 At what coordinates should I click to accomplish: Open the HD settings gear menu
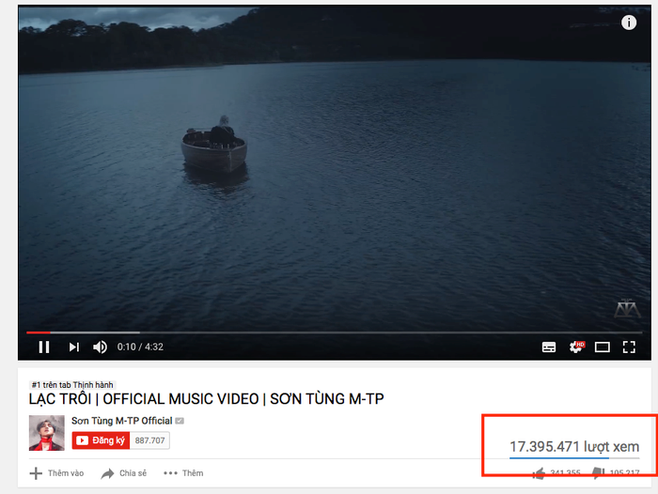click(x=576, y=347)
